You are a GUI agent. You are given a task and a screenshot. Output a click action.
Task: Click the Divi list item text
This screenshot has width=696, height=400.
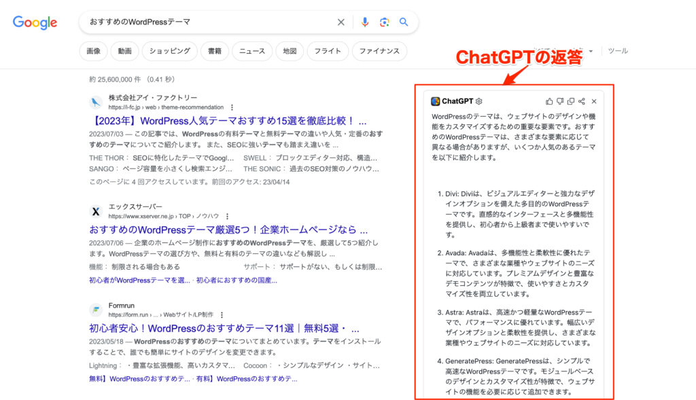[520, 214]
